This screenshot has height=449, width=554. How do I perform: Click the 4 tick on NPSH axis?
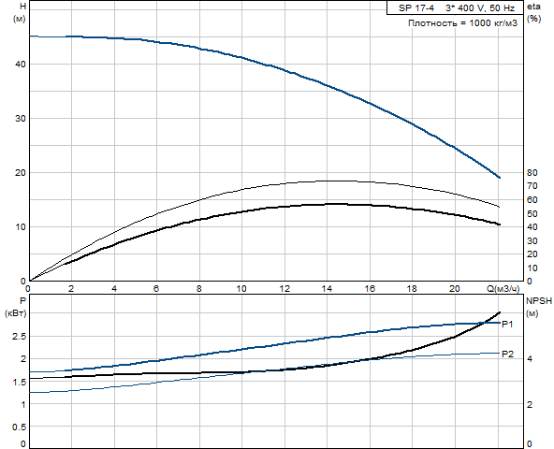pos(530,359)
